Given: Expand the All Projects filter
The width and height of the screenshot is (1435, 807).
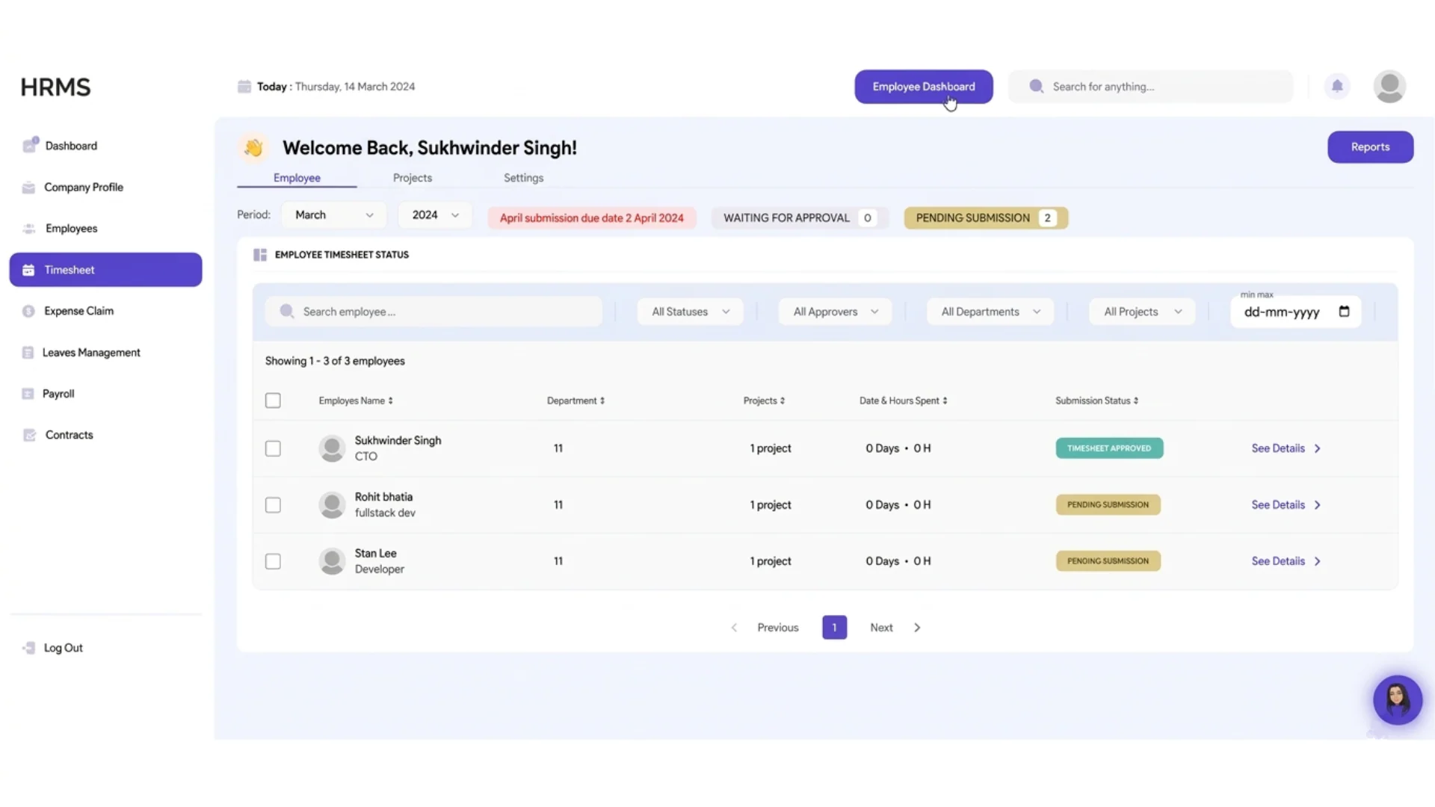Looking at the screenshot, I should pos(1142,312).
